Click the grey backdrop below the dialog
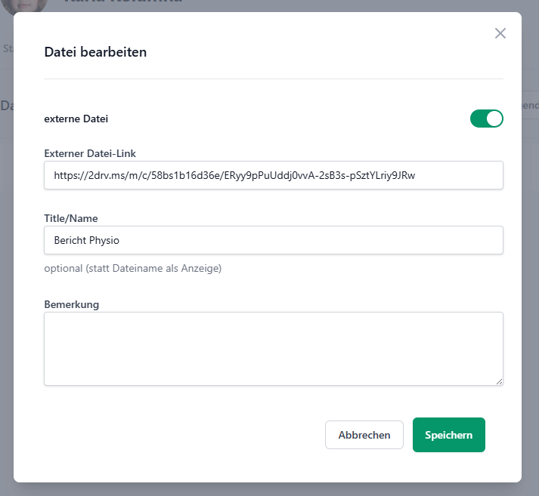The width and height of the screenshot is (539, 496). click(x=269, y=490)
